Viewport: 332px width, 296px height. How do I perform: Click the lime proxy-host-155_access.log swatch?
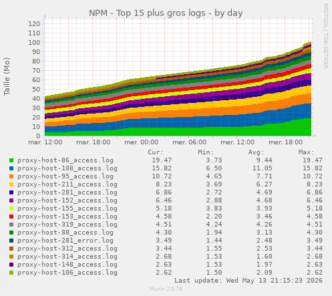coord(11,208)
